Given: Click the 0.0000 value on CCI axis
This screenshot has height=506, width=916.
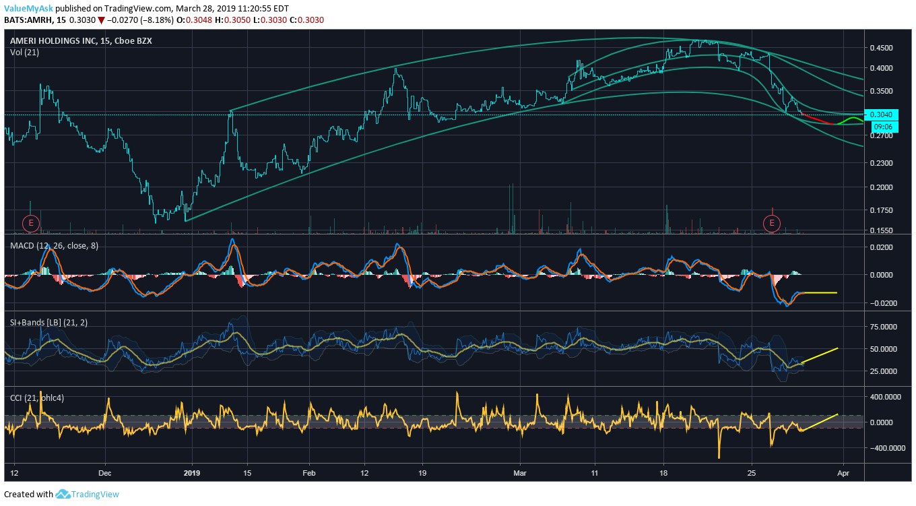Looking at the screenshot, I should (881, 422).
